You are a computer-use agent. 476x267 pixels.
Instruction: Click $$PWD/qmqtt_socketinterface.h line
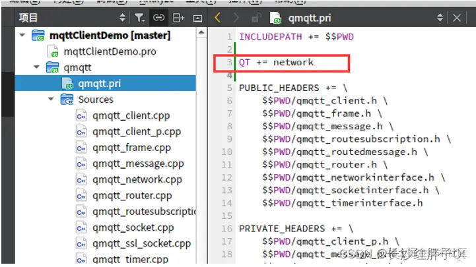click(351, 191)
